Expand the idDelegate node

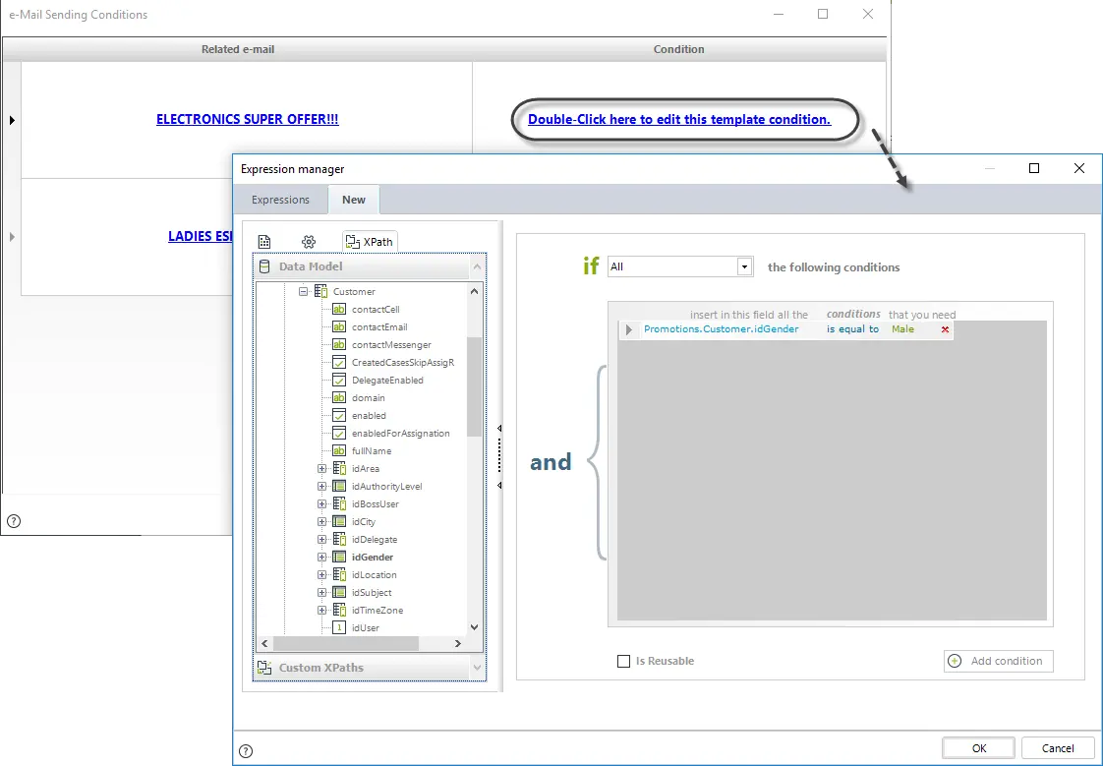pos(321,540)
